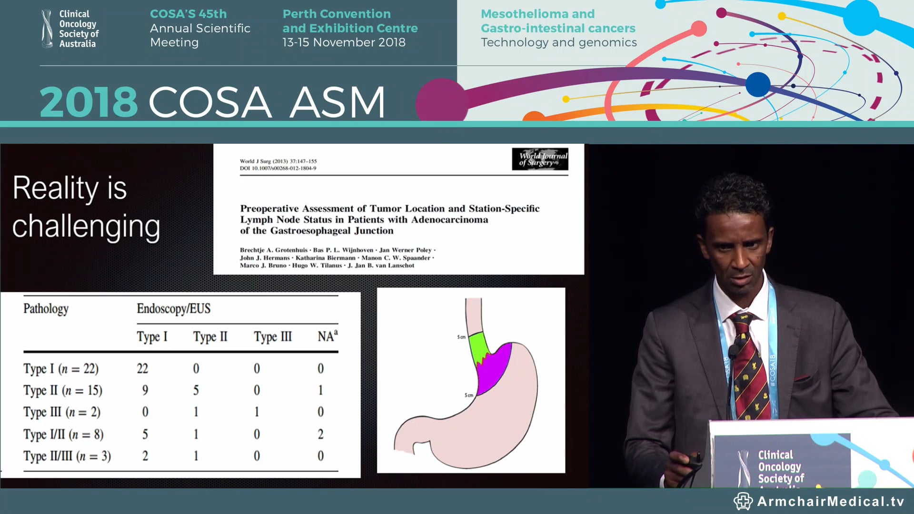Click the Clinical Oncology Society of Australia trophy logo

tap(48, 28)
